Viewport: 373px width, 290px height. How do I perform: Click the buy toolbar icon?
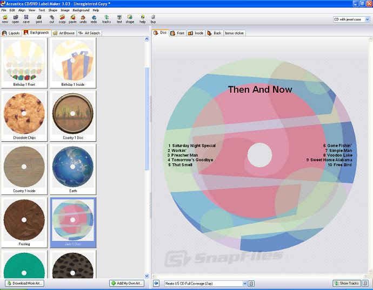click(x=153, y=19)
